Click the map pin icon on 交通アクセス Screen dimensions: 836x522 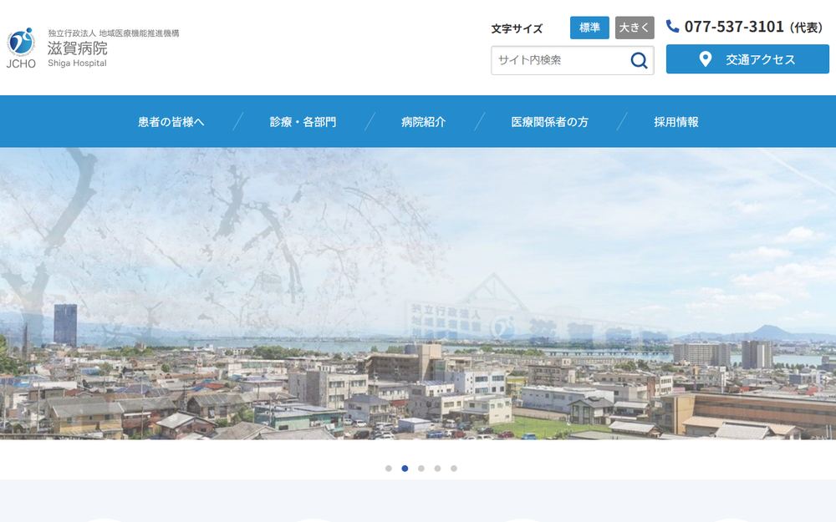[705, 59]
